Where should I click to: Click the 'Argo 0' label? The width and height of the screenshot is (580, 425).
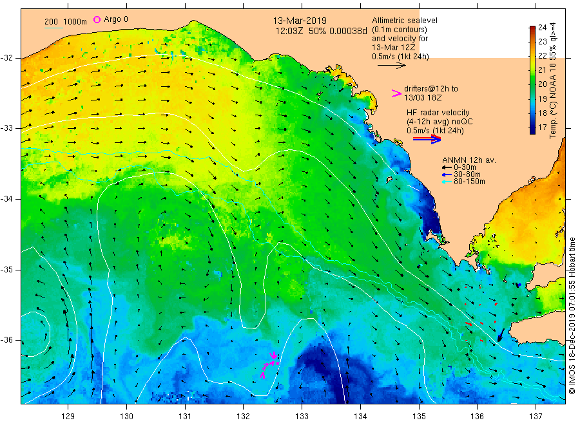tap(116, 19)
